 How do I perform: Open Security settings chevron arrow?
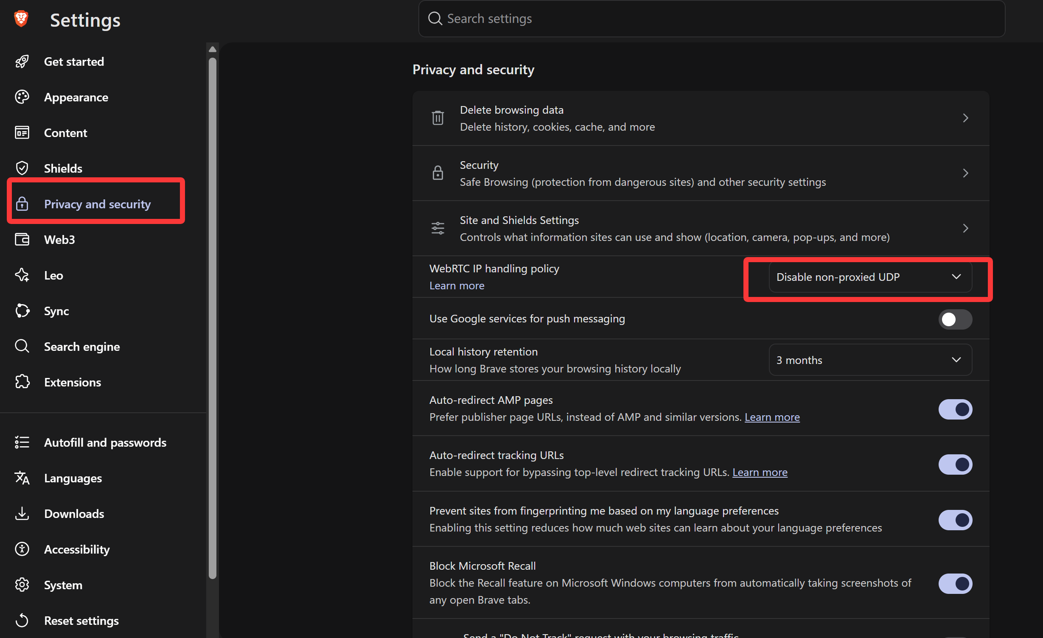click(x=965, y=173)
